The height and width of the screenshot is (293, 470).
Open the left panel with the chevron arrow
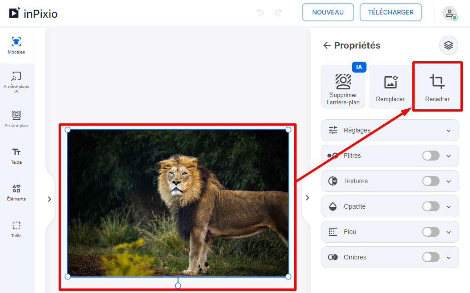[x=49, y=198]
